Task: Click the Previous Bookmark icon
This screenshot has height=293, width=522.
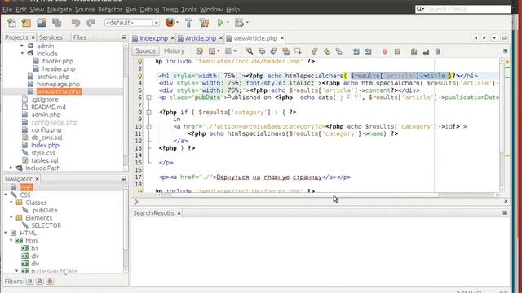Action: tap(315, 51)
